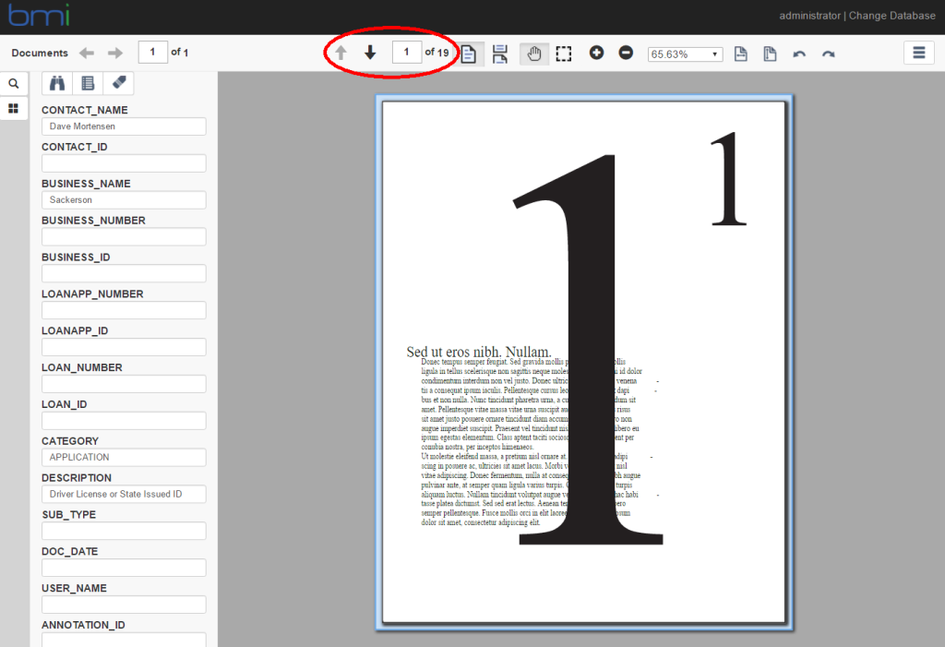Click the eraser clear button
Image resolution: width=945 pixels, height=647 pixels.
118,83
